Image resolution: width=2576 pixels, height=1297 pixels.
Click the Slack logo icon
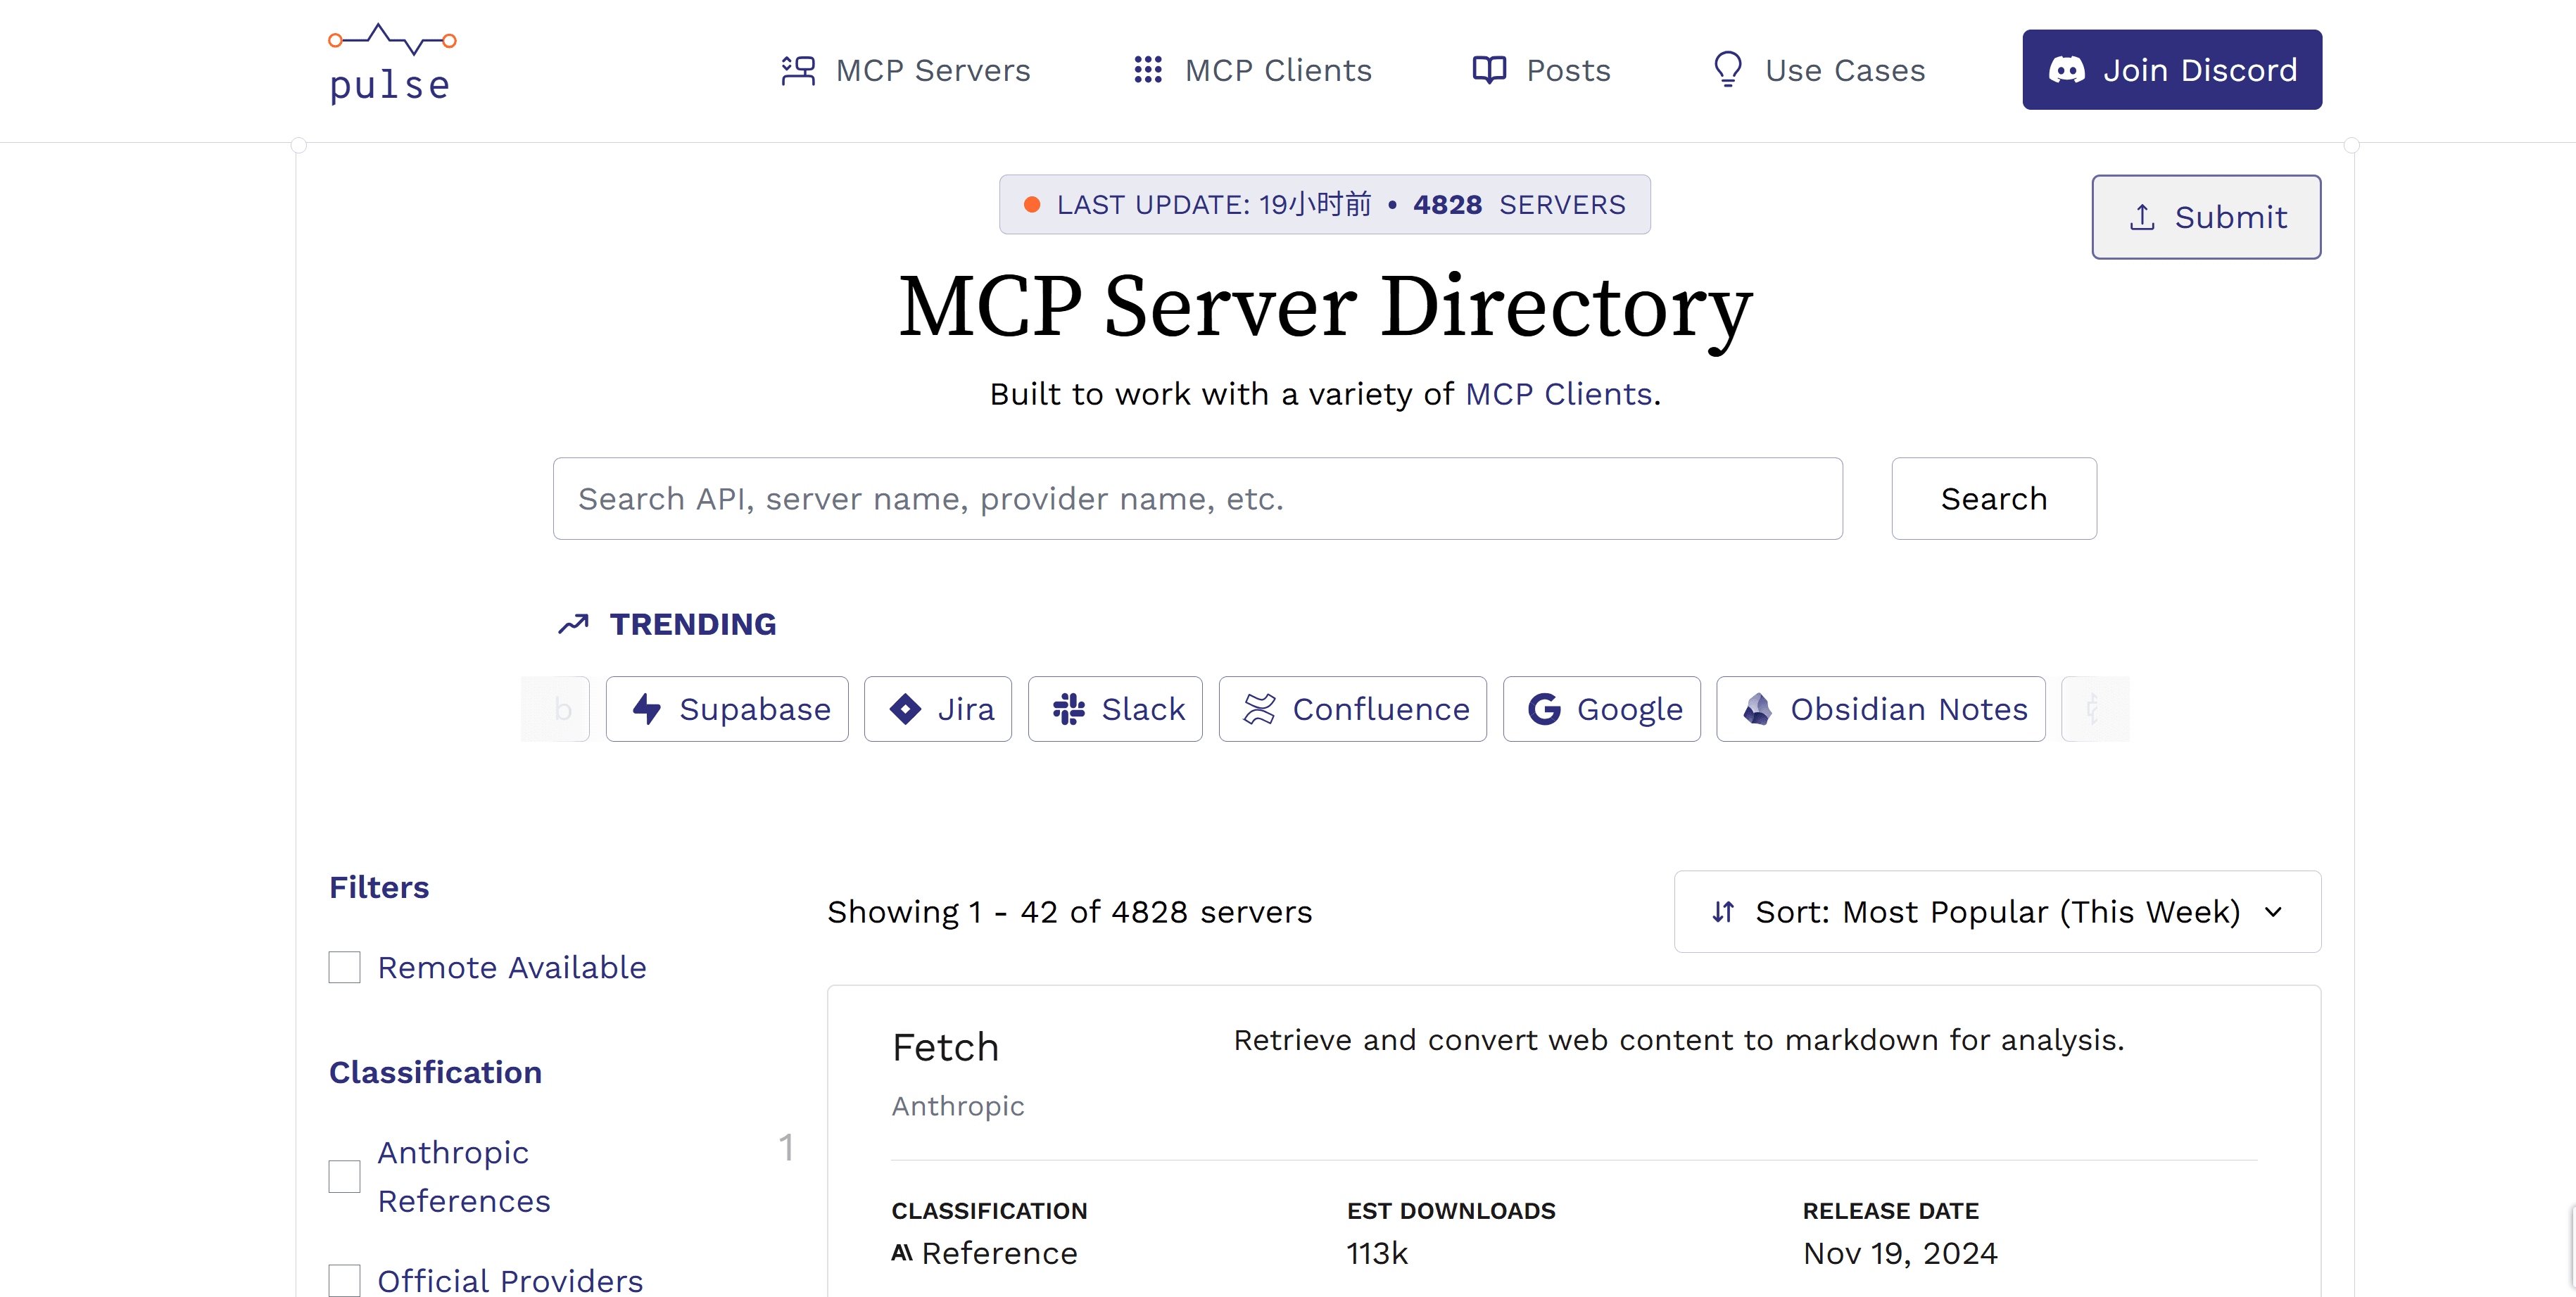(1068, 709)
